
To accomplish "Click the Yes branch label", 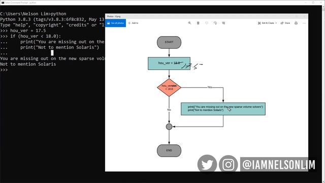I will (x=210, y=87).
